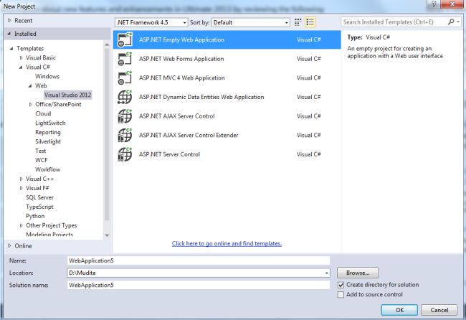Select the Reporting template category
This screenshot has height=320, width=466.
coord(48,132)
